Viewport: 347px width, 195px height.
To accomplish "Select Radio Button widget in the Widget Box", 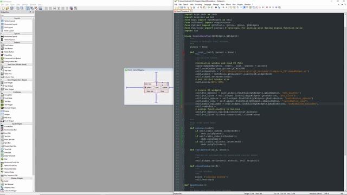I will (x=7, y=52).
